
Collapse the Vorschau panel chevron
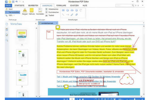[x=36, y=23]
